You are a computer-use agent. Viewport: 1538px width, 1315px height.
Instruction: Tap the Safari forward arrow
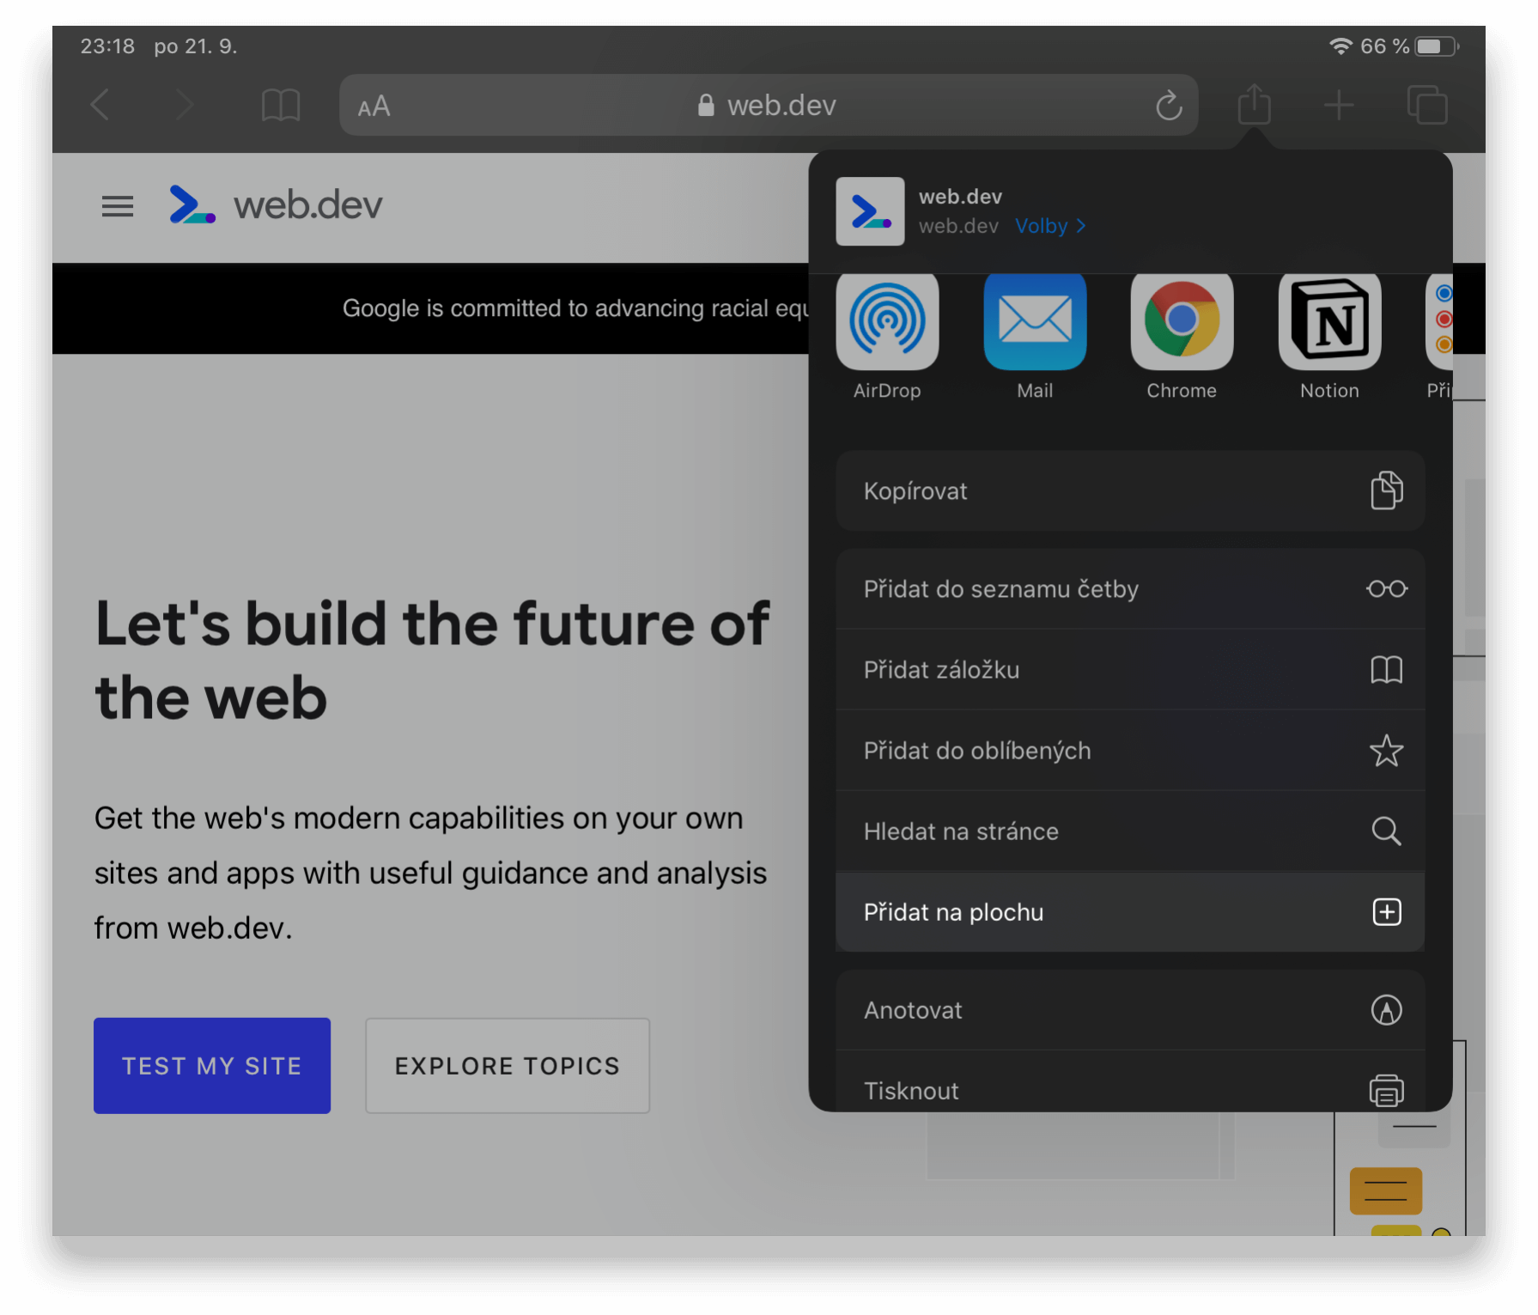click(x=184, y=106)
